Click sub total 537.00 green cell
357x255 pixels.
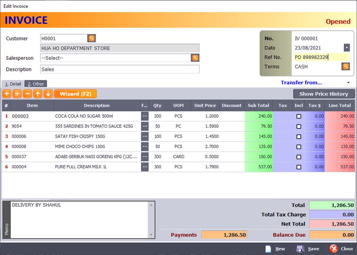click(x=259, y=167)
